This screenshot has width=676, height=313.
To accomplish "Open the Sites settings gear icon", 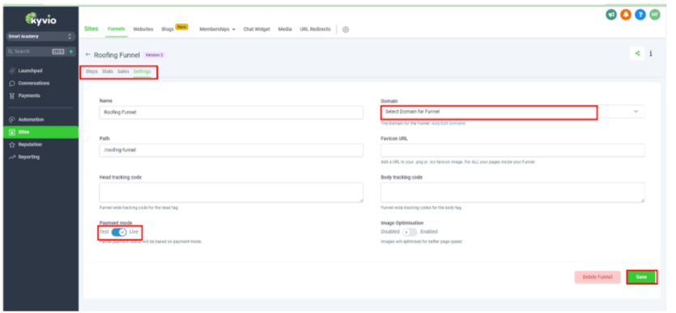I will coord(346,30).
